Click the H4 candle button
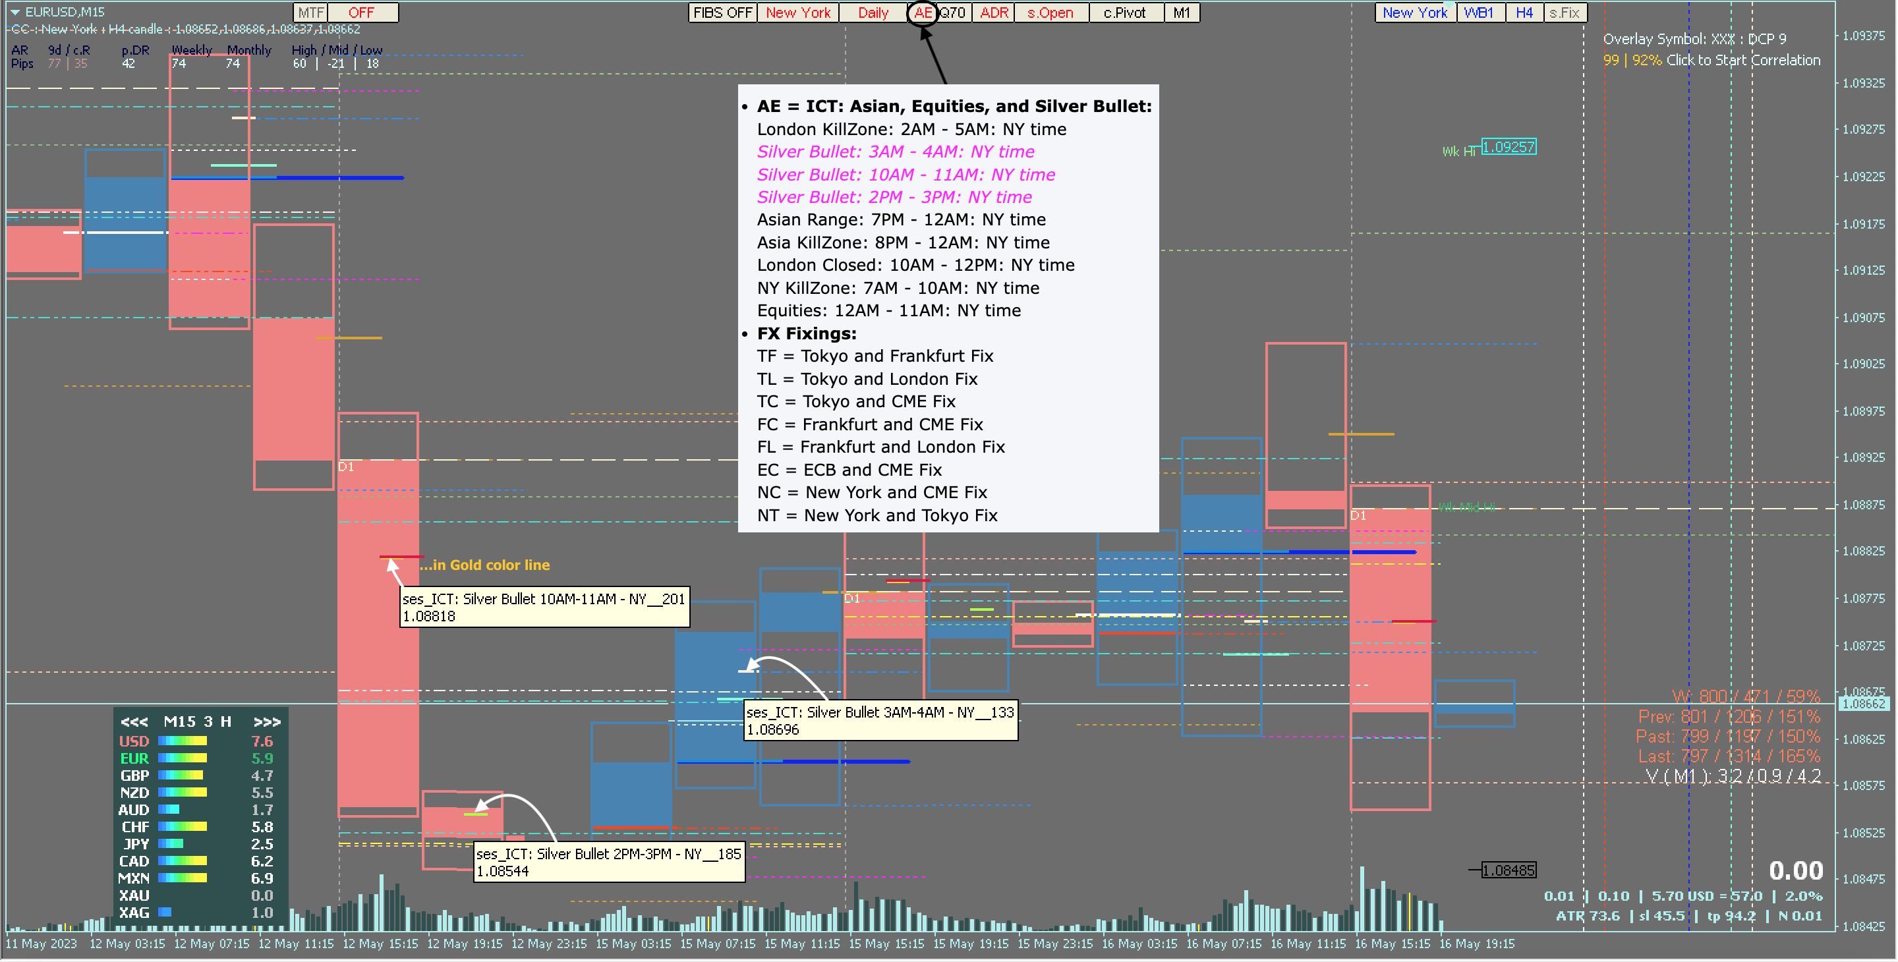The width and height of the screenshot is (1898, 962). [x=1524, y=13]
